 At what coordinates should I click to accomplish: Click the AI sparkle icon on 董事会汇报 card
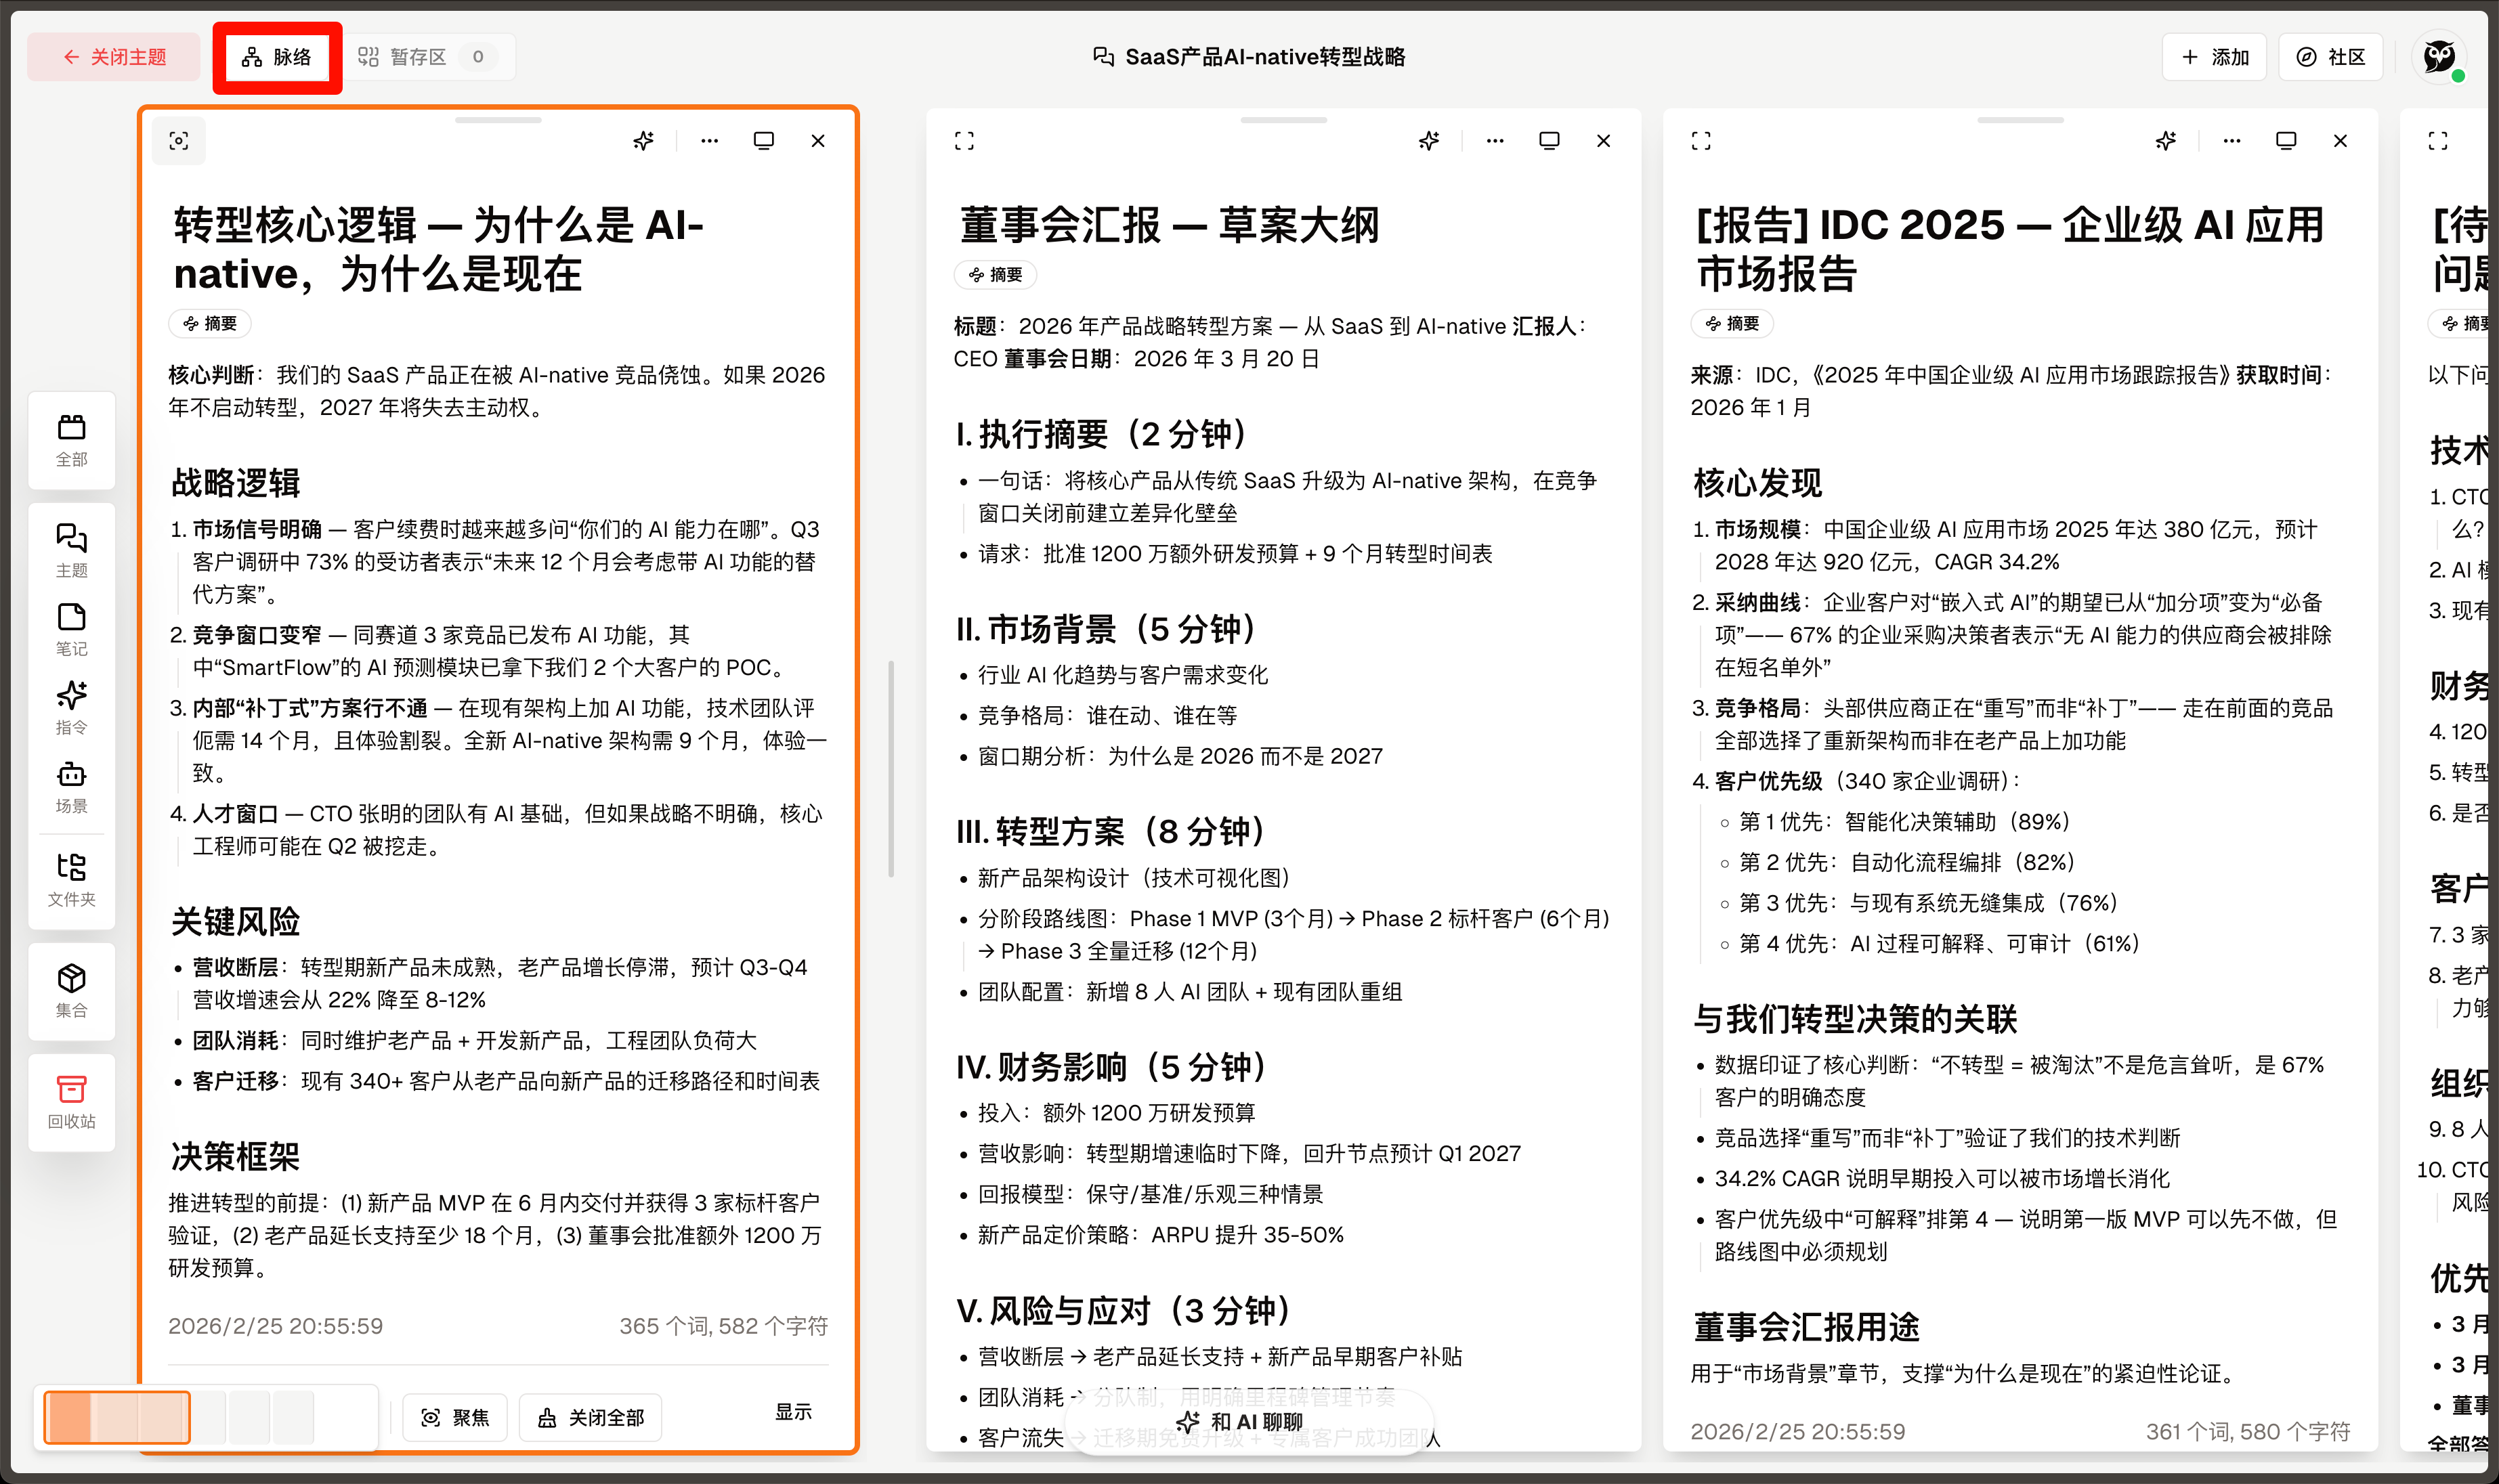pyautogui.click(x=1428, y=141)
